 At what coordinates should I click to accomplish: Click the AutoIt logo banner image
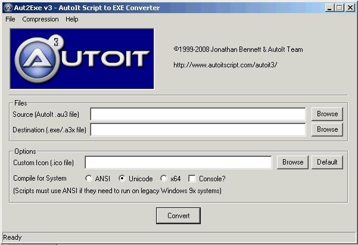point(82,58)
